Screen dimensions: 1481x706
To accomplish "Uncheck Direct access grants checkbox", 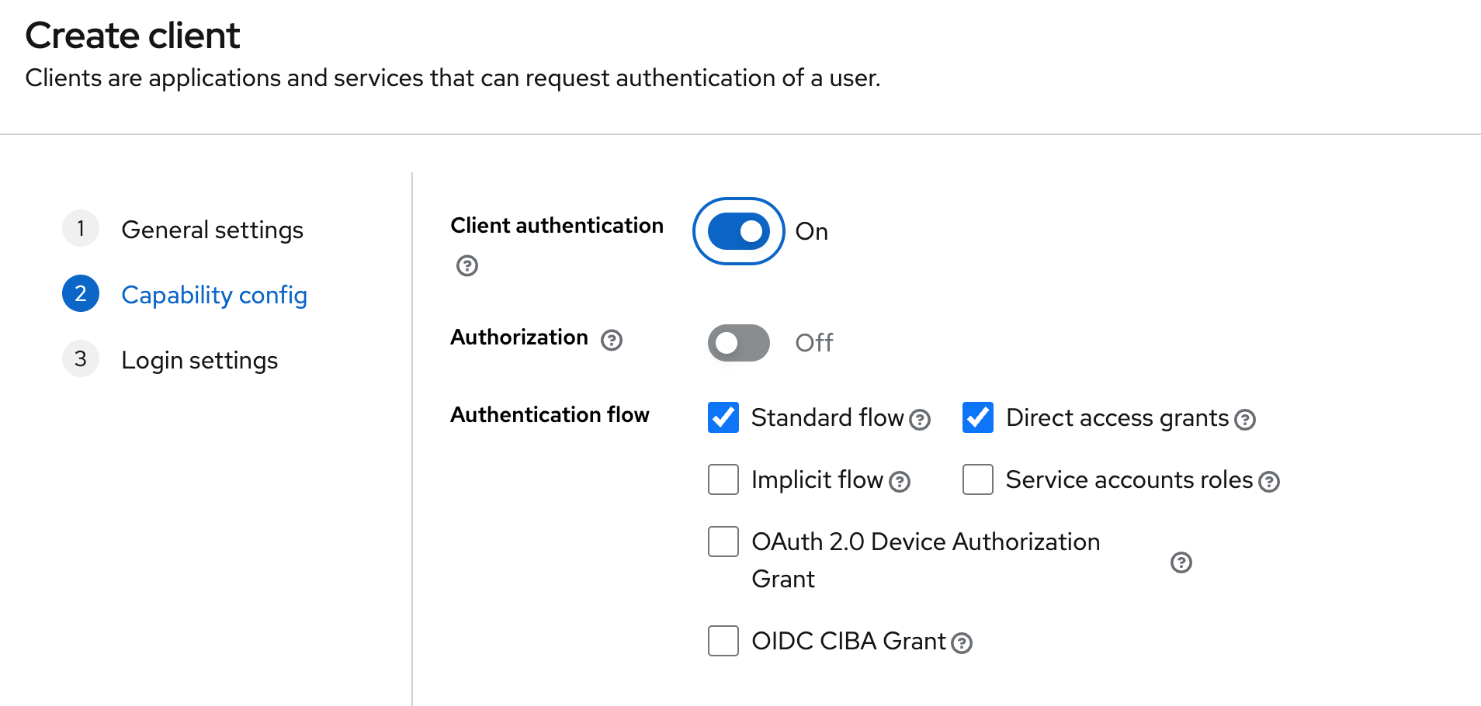I will [978, 417].
